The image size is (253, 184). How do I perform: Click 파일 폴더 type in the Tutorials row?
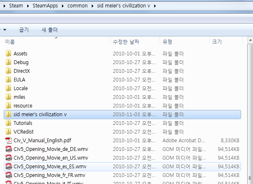(x=173, y=123)
